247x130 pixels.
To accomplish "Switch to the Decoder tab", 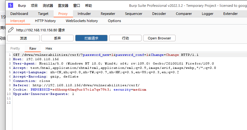I will (x=159, y=14).
